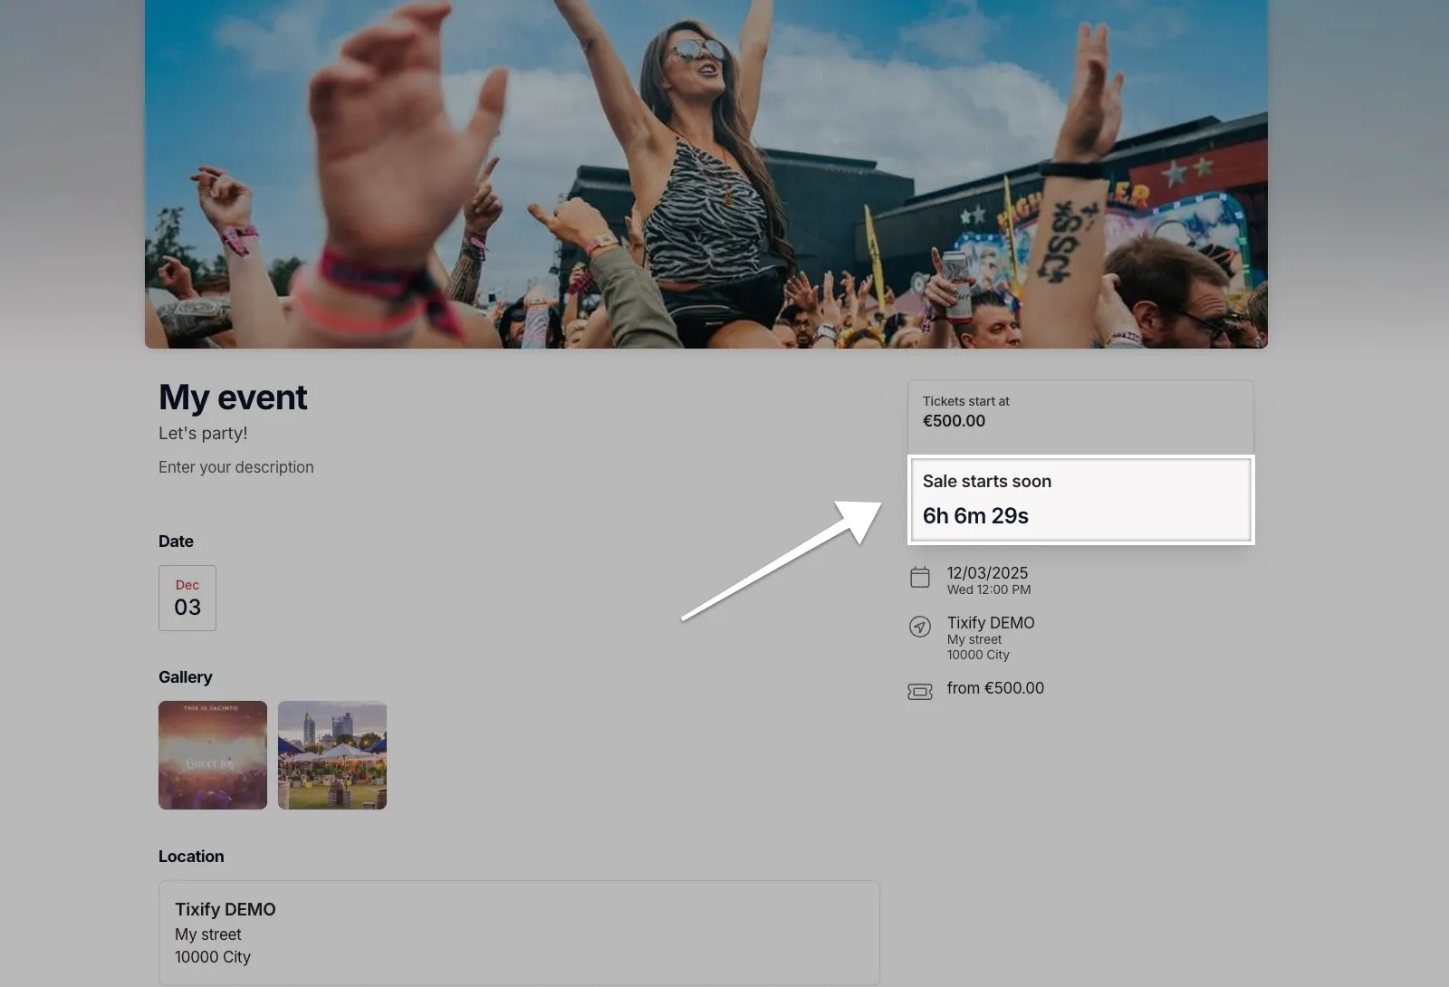Click the Tixify DEMO name in Location card
1449x987 pixels.
coord(226,910)
